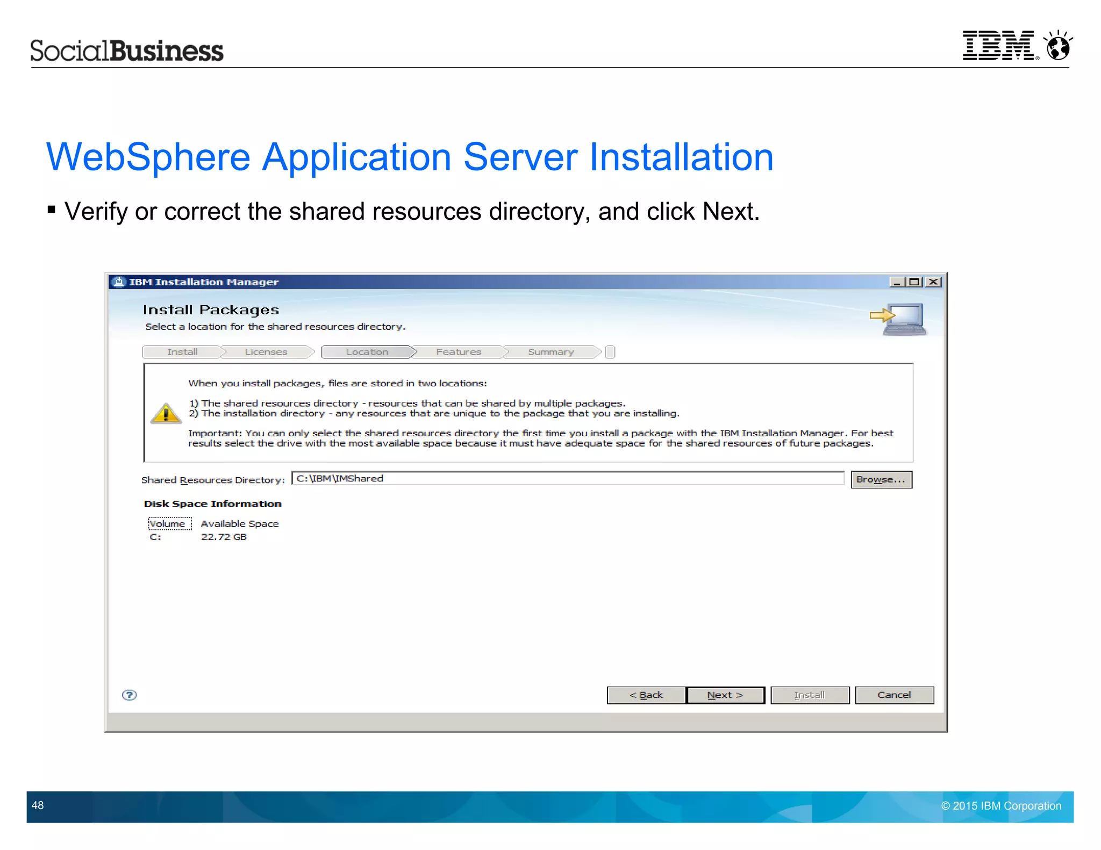Go back with the < Back button

click(646, 695)
